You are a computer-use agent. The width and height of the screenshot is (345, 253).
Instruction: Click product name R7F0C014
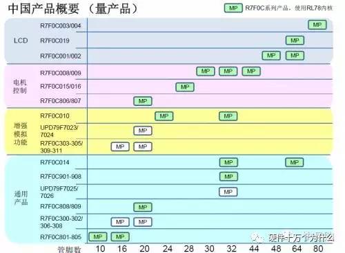click(55, 162)
